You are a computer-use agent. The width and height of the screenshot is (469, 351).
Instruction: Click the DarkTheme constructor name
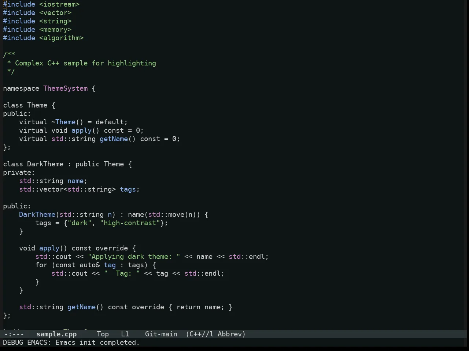point(37,215)
